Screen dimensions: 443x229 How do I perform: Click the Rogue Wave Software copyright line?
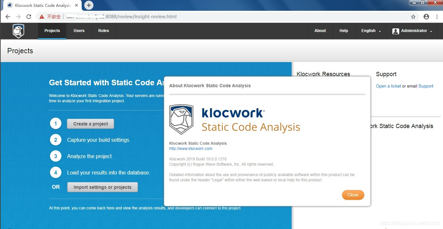pos(222,164)
